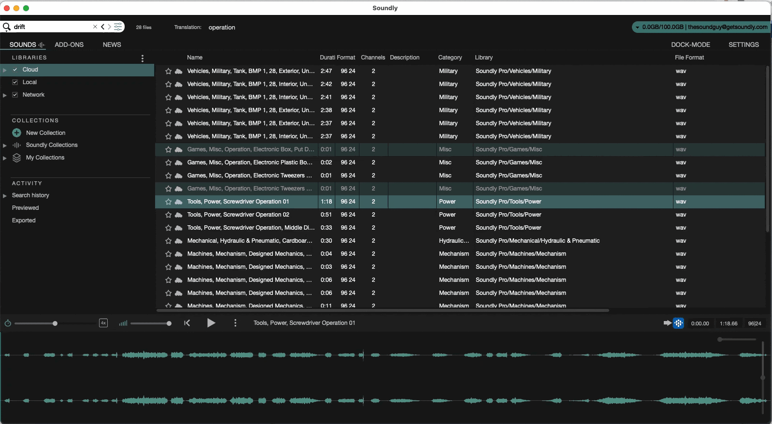Click the spot-to-app arrow icon
This screenshot has height=424, width=772.
[x=667, y=323]
